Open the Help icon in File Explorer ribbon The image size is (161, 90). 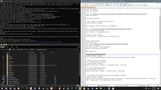[x=79, y=47]
